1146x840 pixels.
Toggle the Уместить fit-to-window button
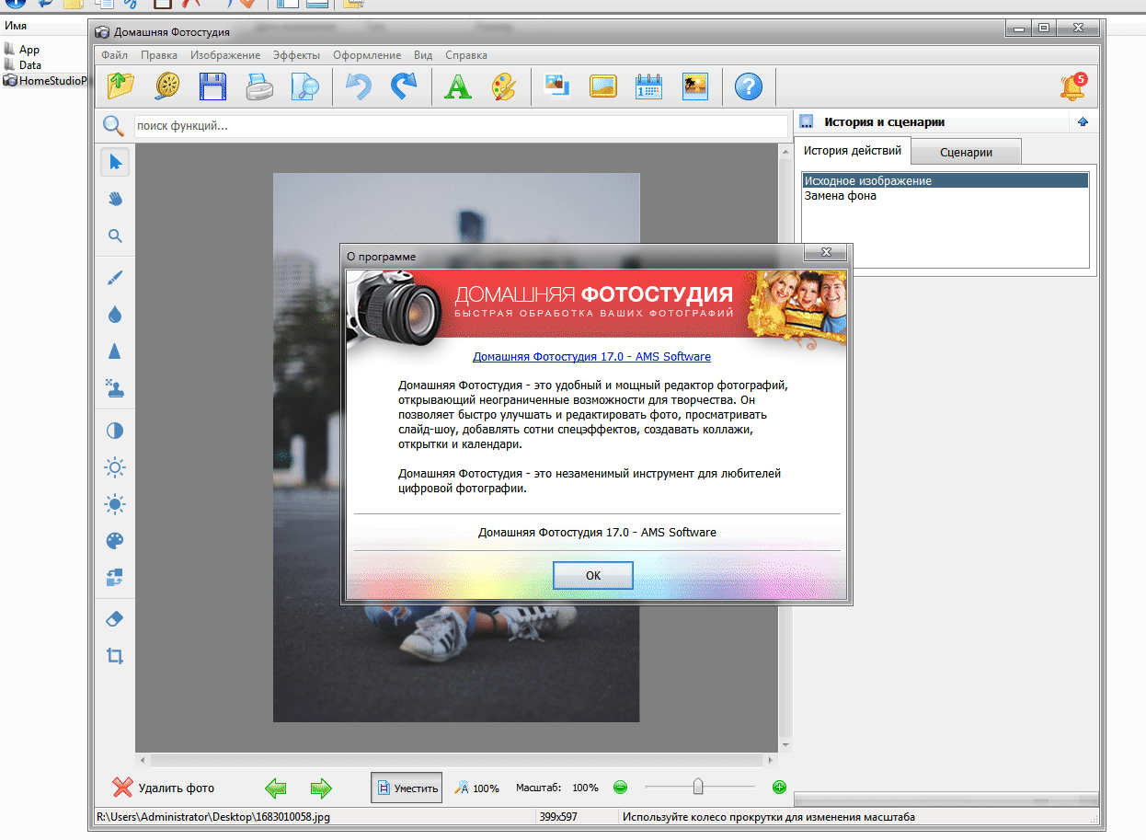[x=407, y=788]
